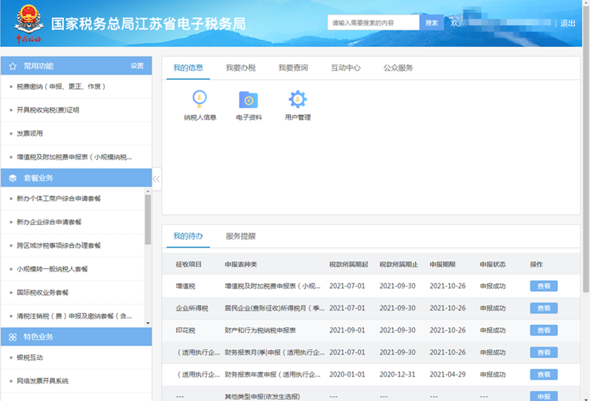Click the 申报状态 column header
Screen dimensions: 591x401
tap(493, 265)
